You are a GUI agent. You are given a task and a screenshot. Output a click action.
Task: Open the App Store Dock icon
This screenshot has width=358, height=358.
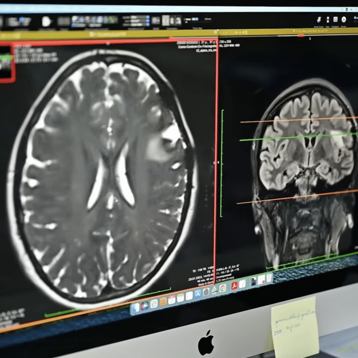click(198, 293)
